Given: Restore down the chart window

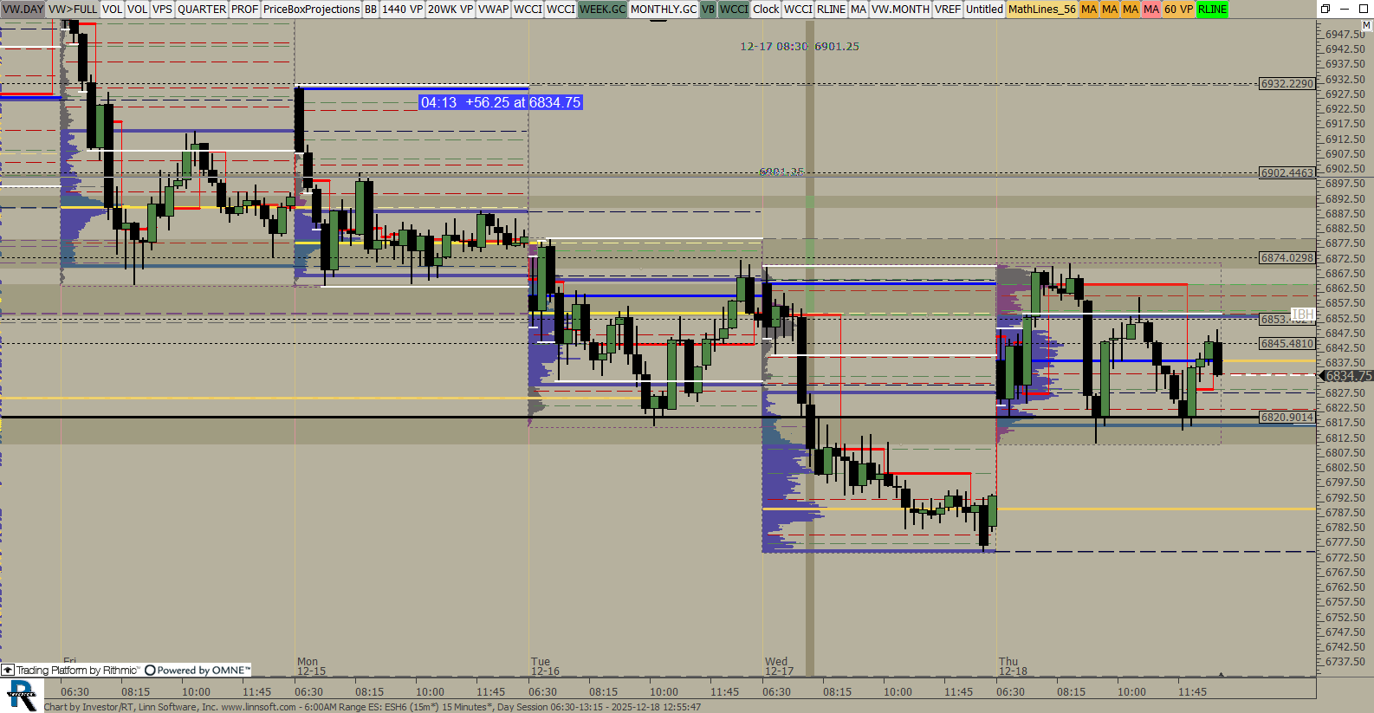Looking at the screenshot, I should coord(1325,9).
